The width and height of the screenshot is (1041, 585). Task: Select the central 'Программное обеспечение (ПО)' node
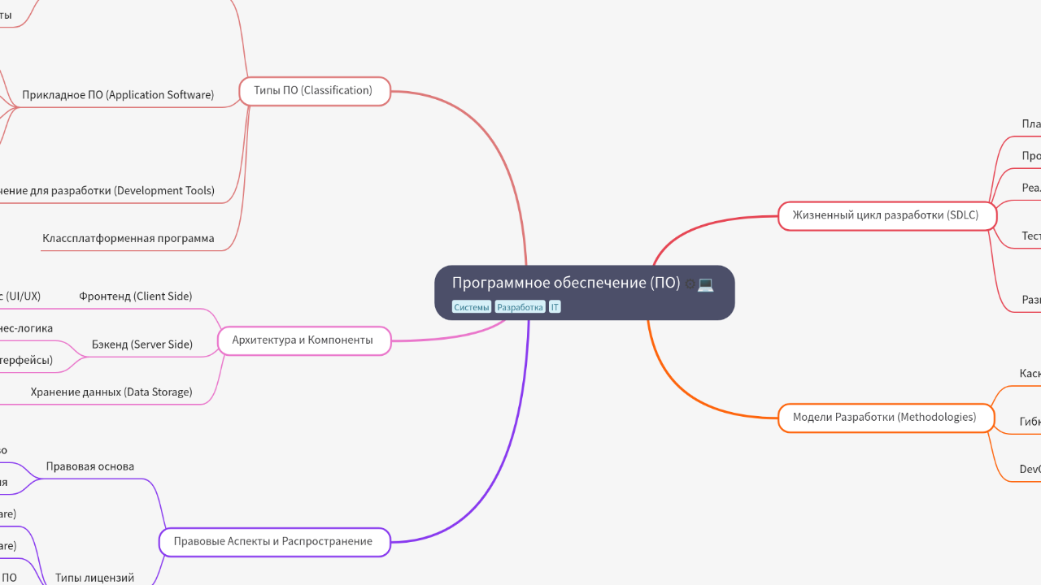pos(566,284)
